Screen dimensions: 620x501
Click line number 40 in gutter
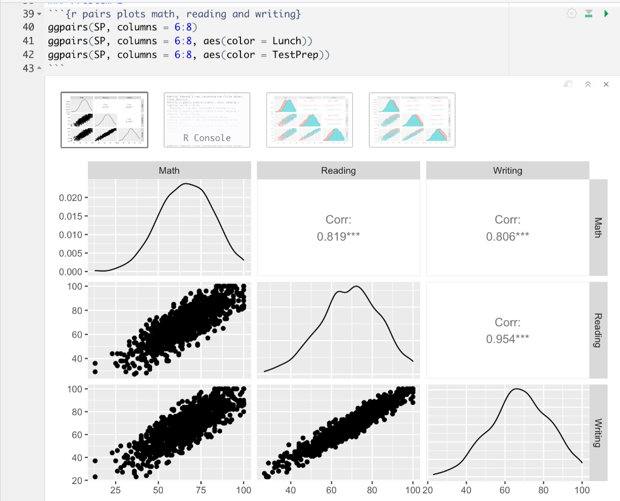point(28,27)
